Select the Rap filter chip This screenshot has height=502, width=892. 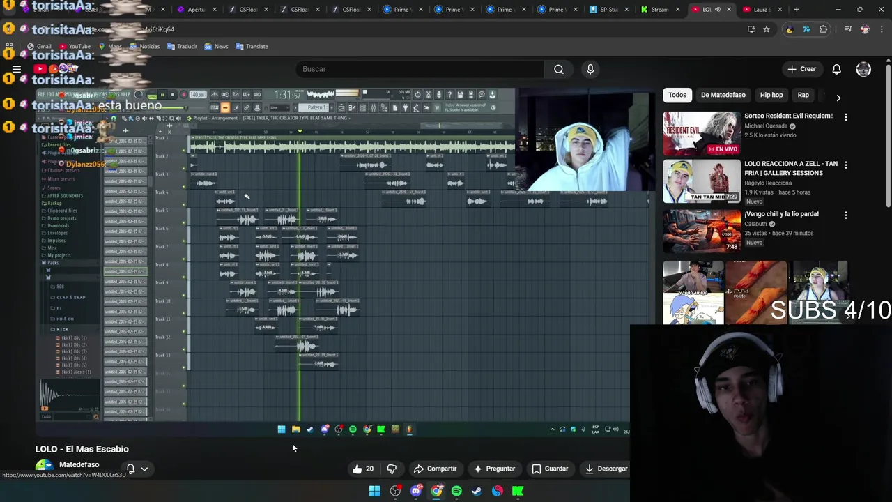tap(803, 95)
